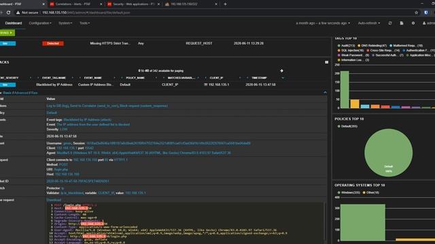Open the Dashboard menu item
Viewport: 435px width, 244px height.
(x=14, y=23)
